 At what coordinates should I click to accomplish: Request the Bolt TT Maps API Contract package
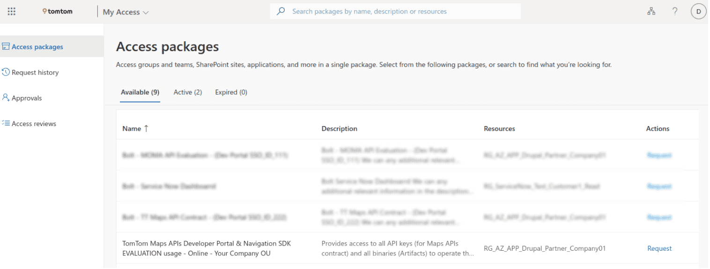pos(659,217)
